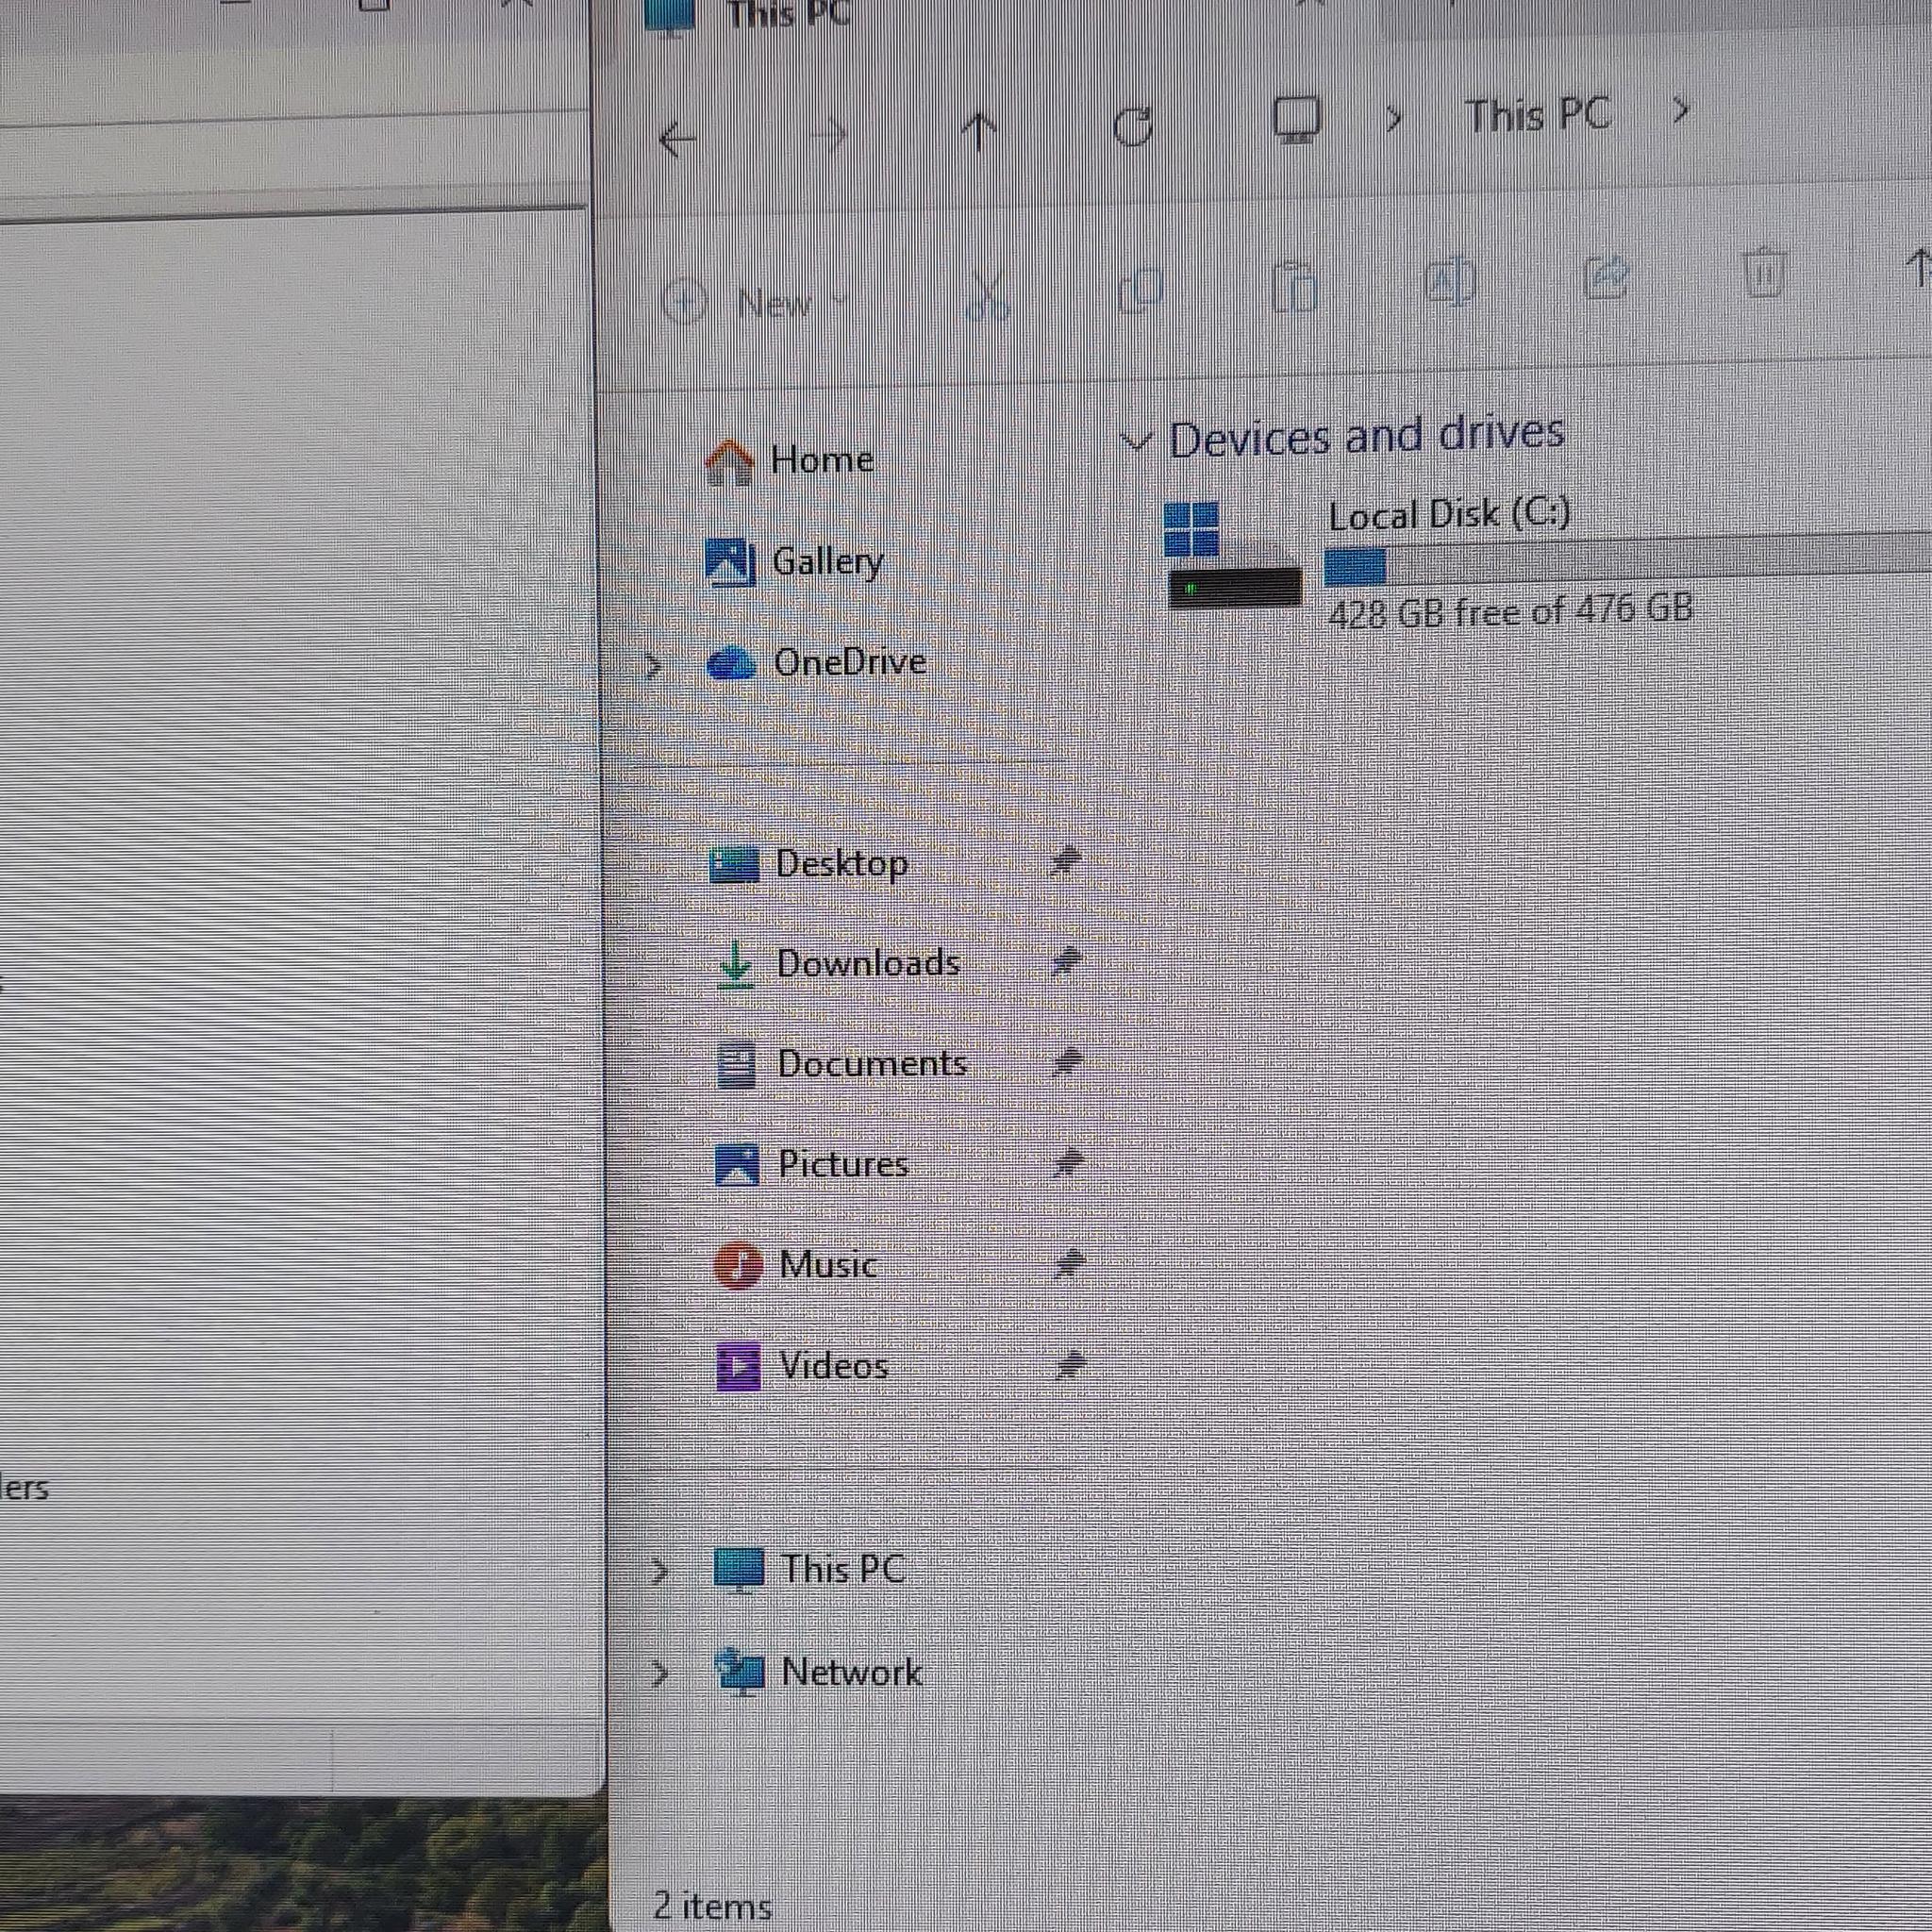Click the forward arrow navigation button
1932x1932 pixels.
[827, 134]
